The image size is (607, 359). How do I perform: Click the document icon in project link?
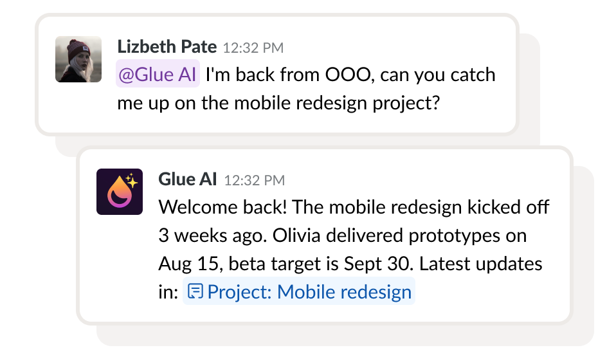pos(195,291)
